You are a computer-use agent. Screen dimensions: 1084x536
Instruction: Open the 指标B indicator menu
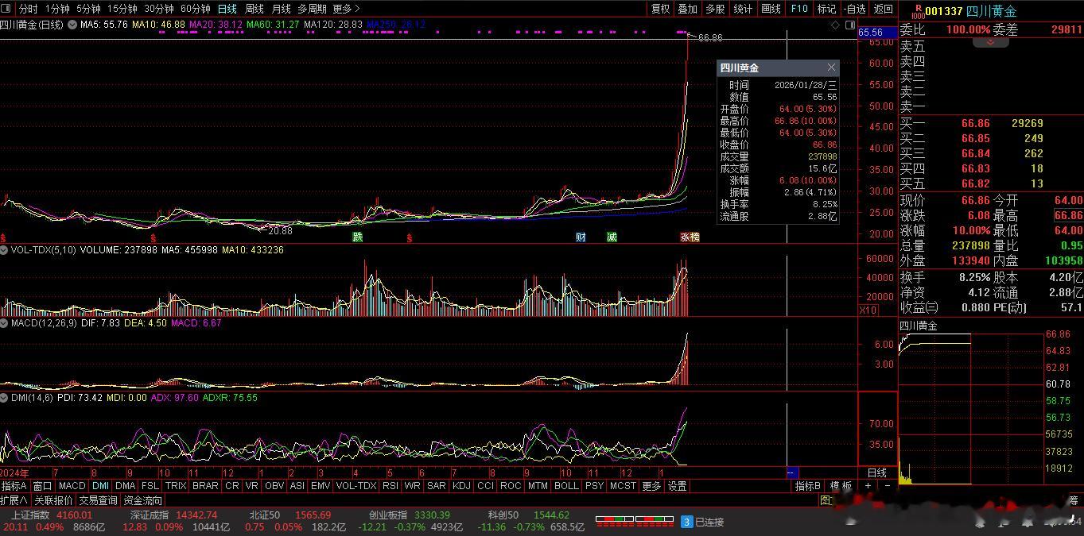(808, 486)
